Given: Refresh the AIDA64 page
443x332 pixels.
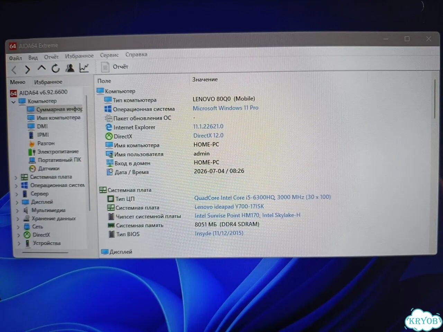Looking at the screenshot, I should click(55, 68).
